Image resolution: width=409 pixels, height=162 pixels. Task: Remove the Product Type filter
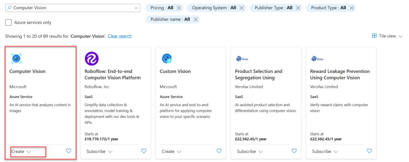351,8
